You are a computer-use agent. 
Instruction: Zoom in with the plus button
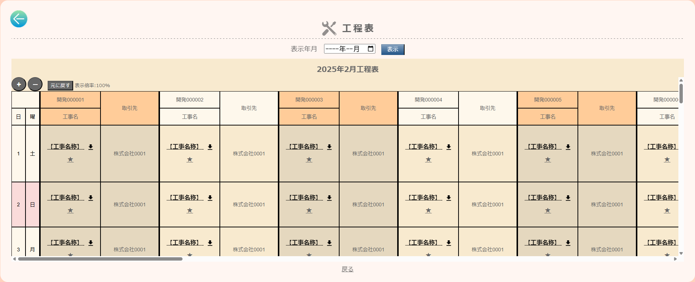19,85
